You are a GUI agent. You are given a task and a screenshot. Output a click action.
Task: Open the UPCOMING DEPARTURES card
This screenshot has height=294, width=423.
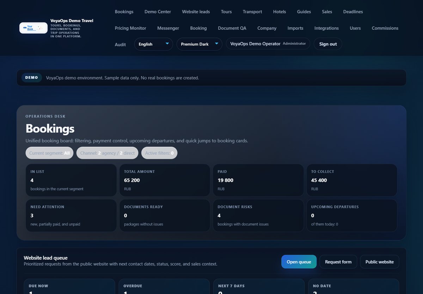(352, 215)
